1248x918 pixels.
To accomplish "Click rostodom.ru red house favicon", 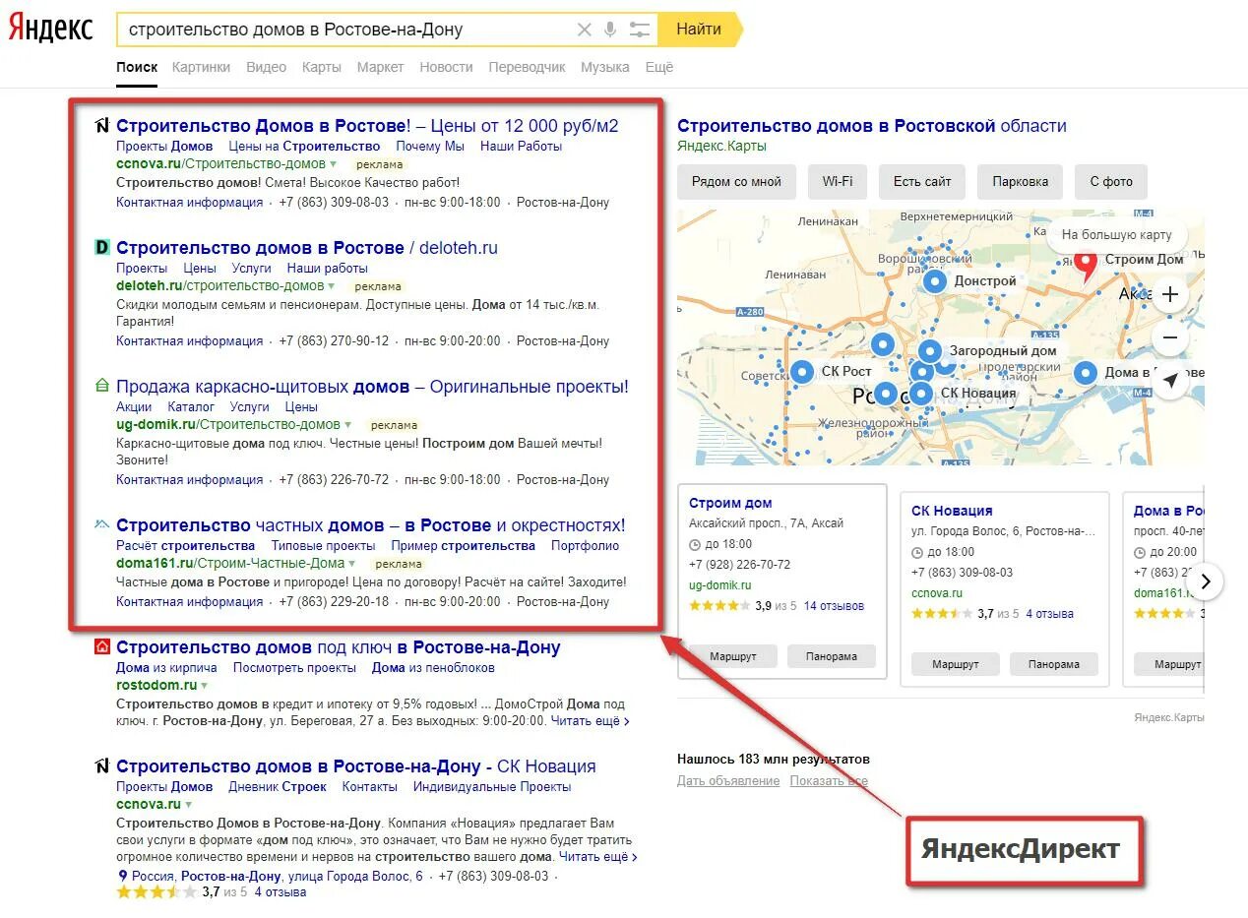I will coord(101,647).
